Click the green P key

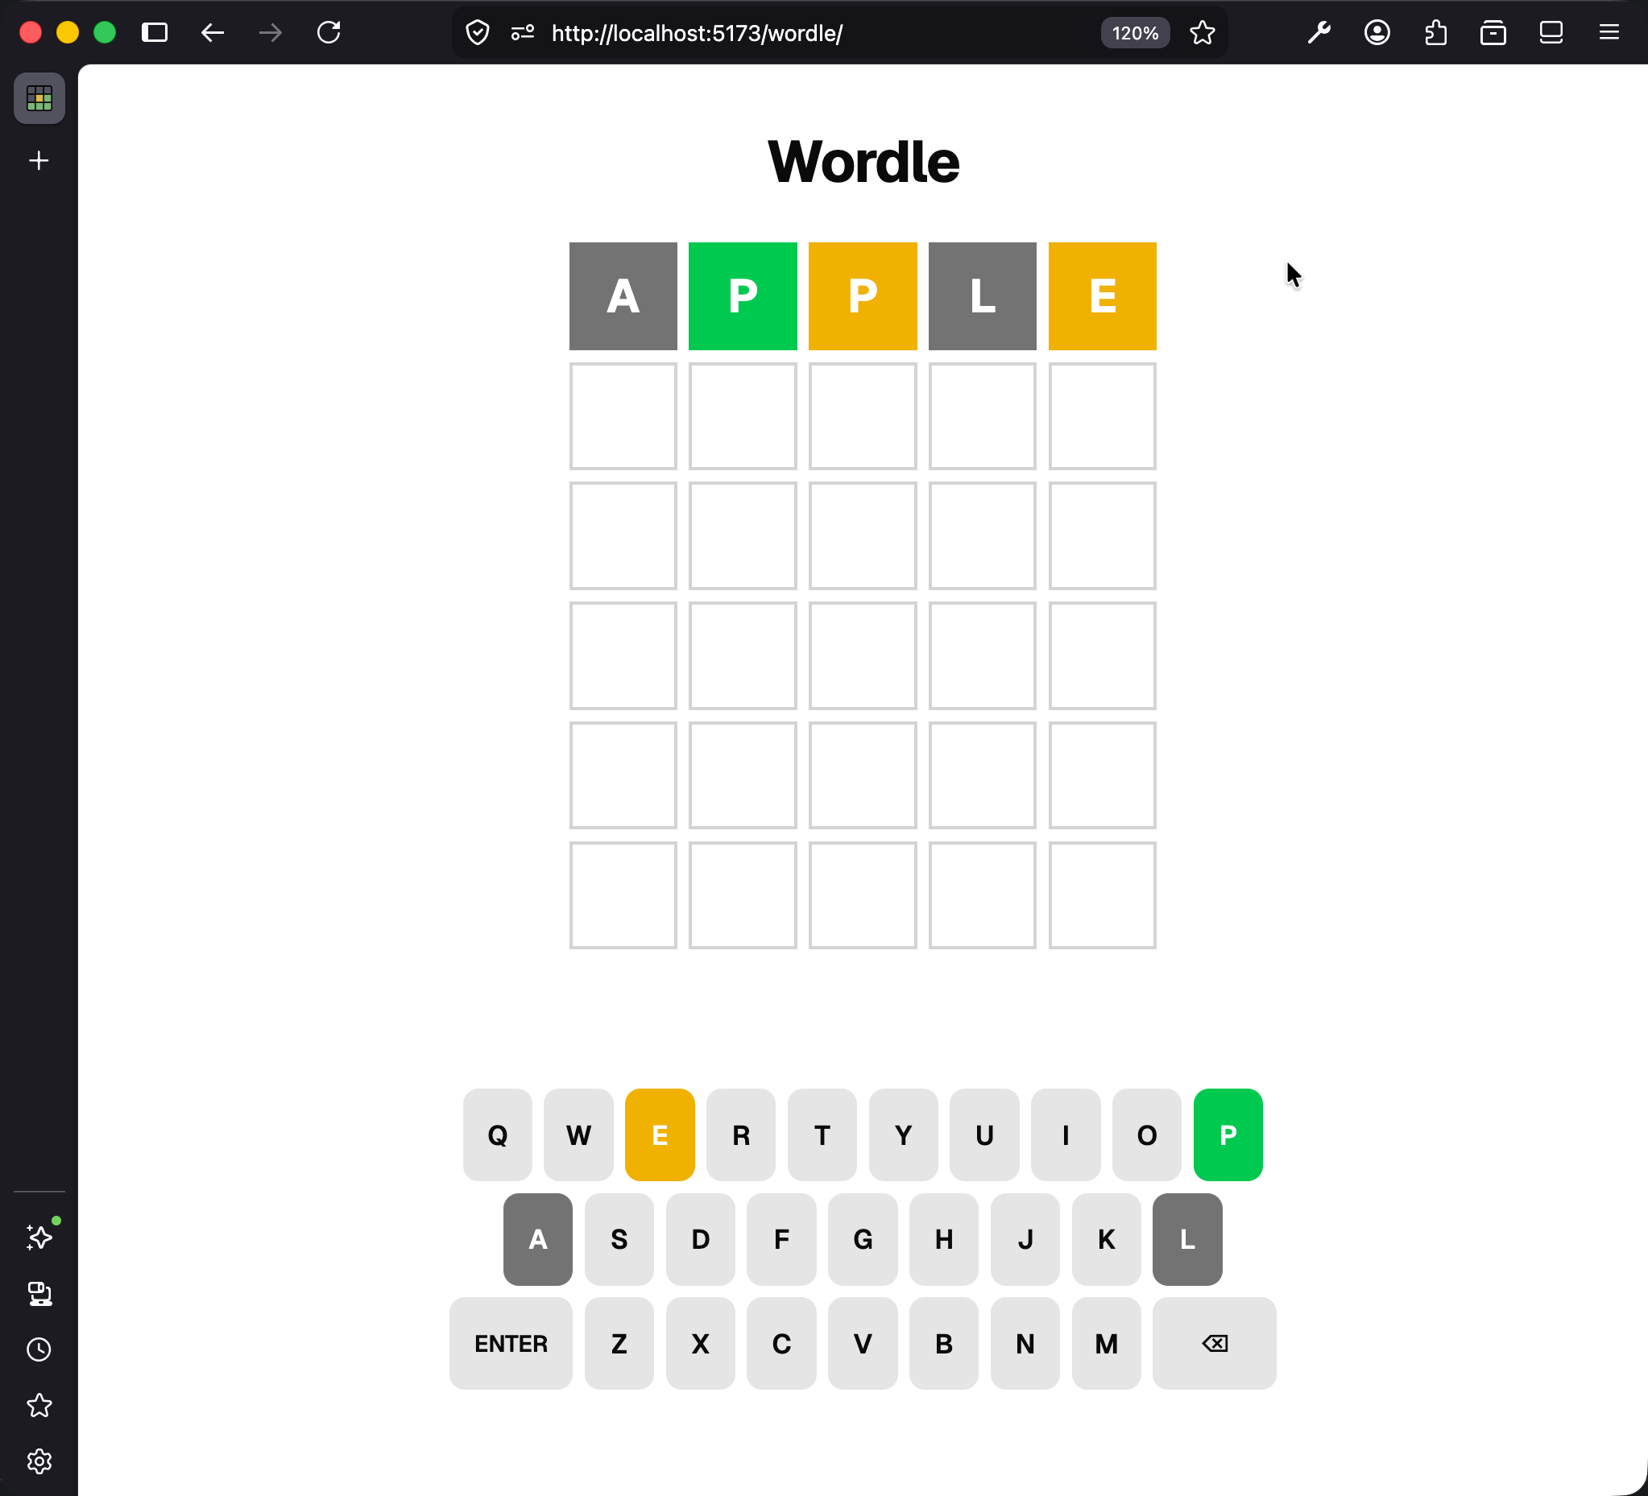point(1228,1134)
